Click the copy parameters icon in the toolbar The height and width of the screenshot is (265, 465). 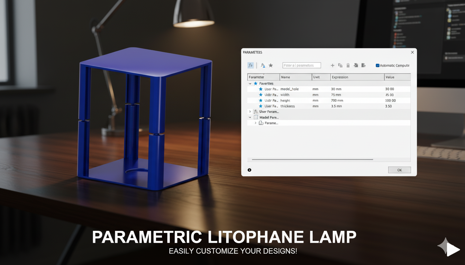pyautogui.click(x=340, y=65)
